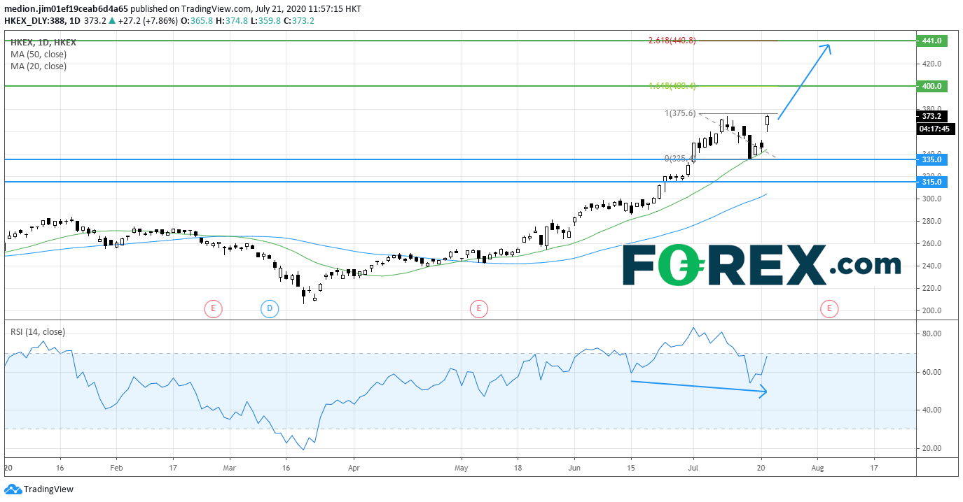Click the blue upward arrow head near 441 level
Image resolution: width=963 pixels, height=502 pixels.
pos(827,48)
